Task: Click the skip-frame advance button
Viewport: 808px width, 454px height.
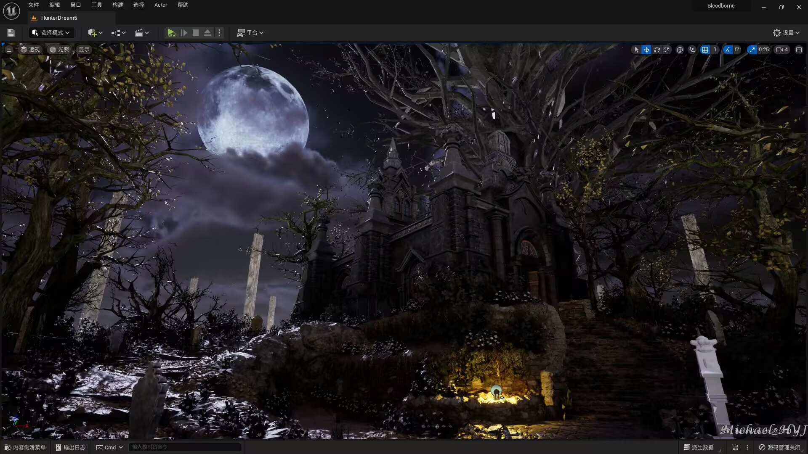Action: (x=184, y=33)
